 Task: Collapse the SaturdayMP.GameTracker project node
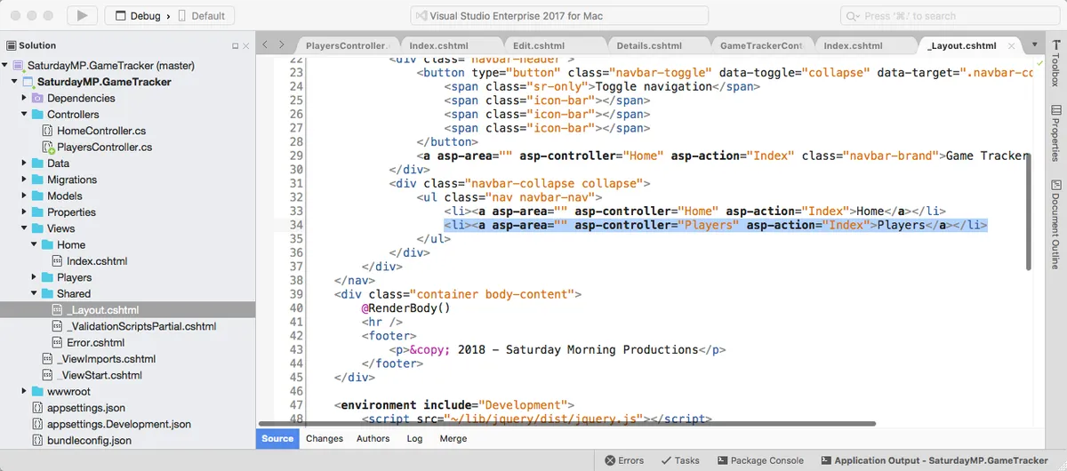coord(14,82)
